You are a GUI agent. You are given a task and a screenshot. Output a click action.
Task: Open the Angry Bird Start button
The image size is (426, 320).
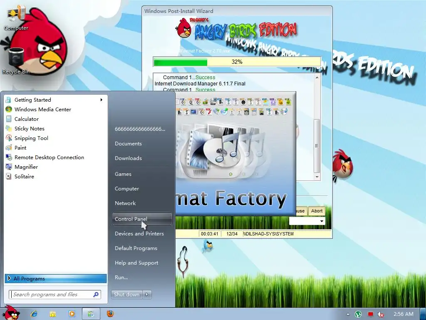(x=11, y=312)
